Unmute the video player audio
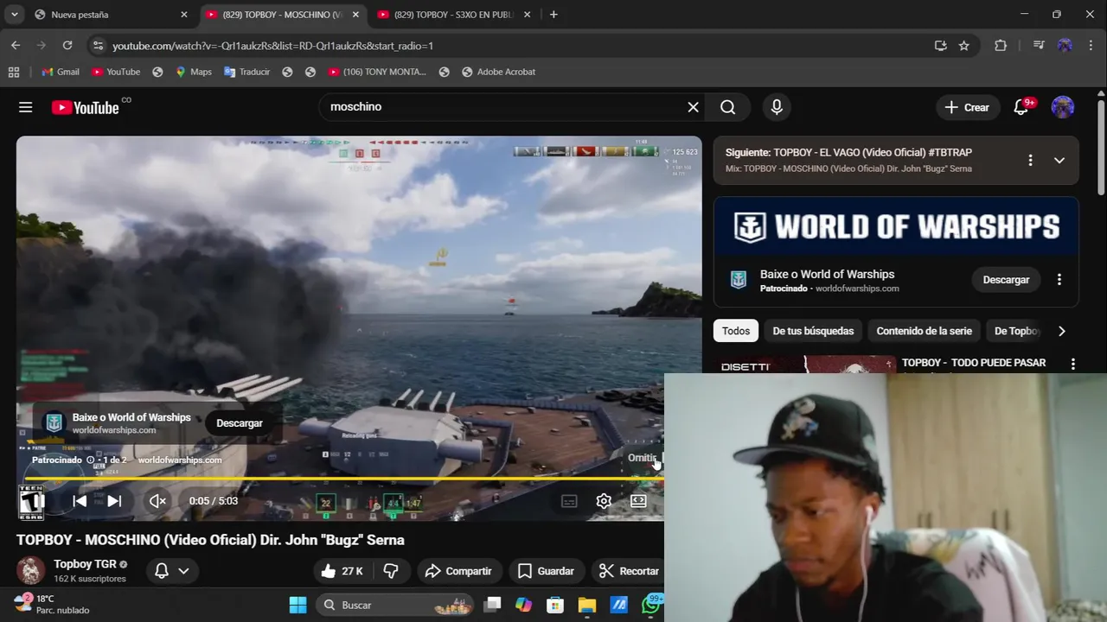The height and width of the screenshot is (622, 1107). tap(157, 501)
